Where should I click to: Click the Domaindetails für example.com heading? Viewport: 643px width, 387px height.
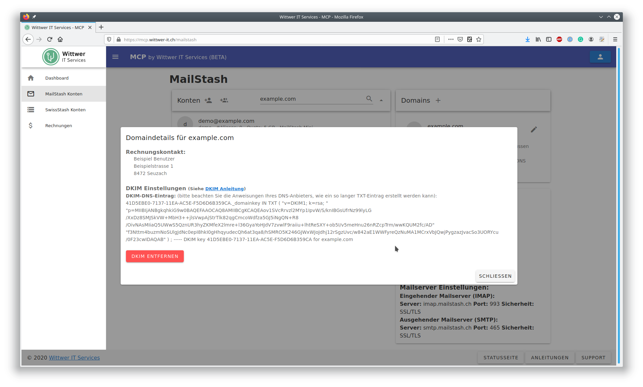pos(180,138)
